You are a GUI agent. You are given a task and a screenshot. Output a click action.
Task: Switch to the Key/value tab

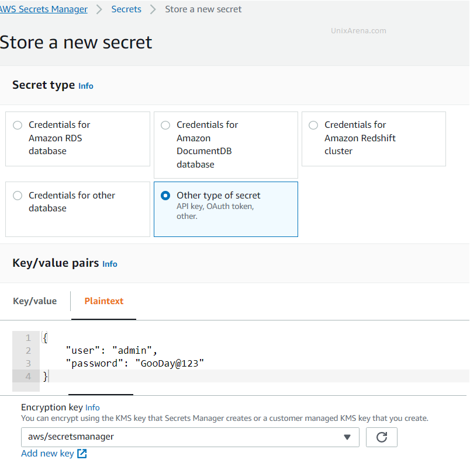click(x=34, y=301)
